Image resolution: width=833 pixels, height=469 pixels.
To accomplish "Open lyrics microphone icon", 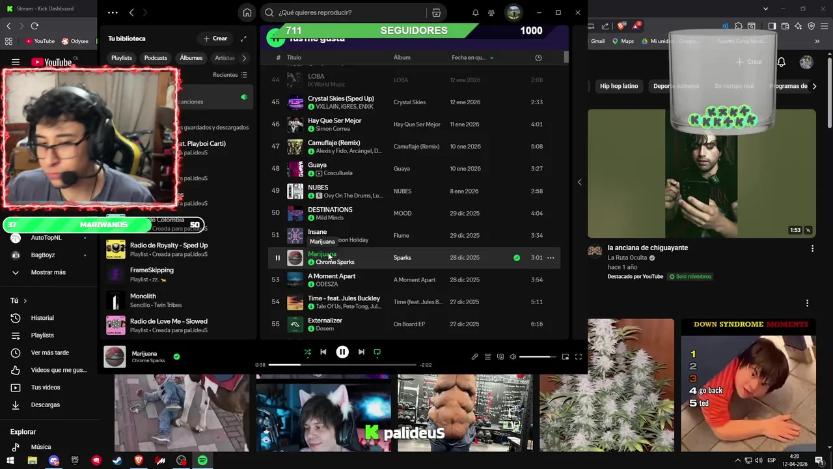I will (x=474, y=356).
